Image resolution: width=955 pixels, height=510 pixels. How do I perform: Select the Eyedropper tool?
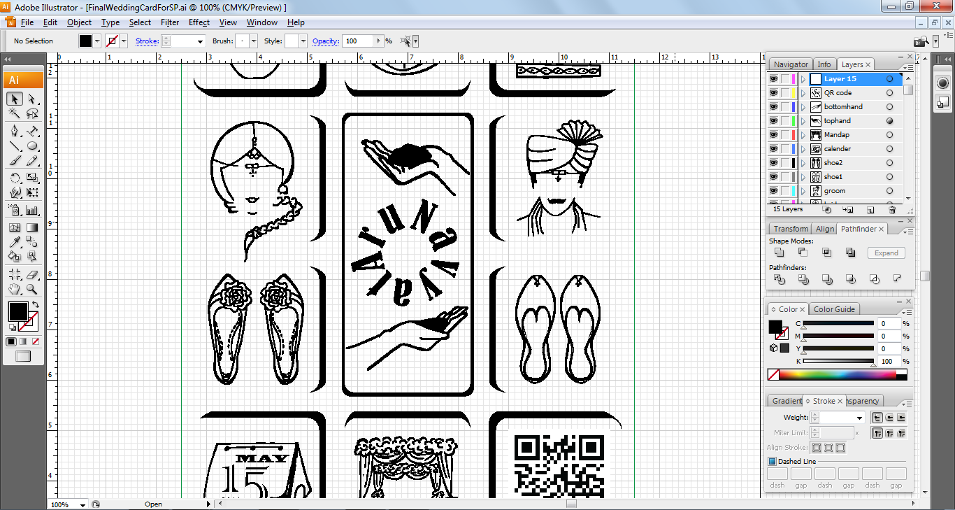[15, 242]
